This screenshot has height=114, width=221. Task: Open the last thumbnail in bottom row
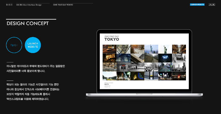pyautogui.click(x=179, y=76)
